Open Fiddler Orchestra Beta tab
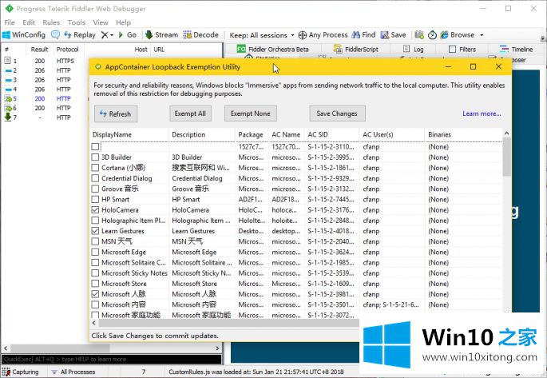This screenshot has width=547, height=378. pos(272,50)
